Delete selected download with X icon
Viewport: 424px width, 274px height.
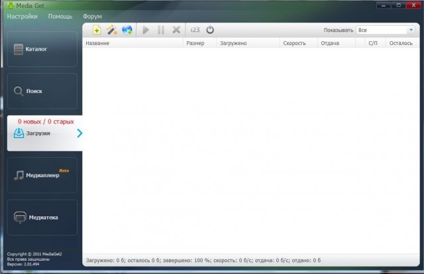click(176, 30)
